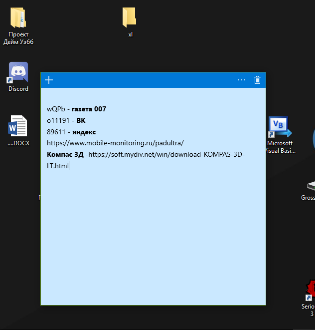Click the '....DOCX' file label
Viewport: 315px width, 330px height.
tap(18, 143)
